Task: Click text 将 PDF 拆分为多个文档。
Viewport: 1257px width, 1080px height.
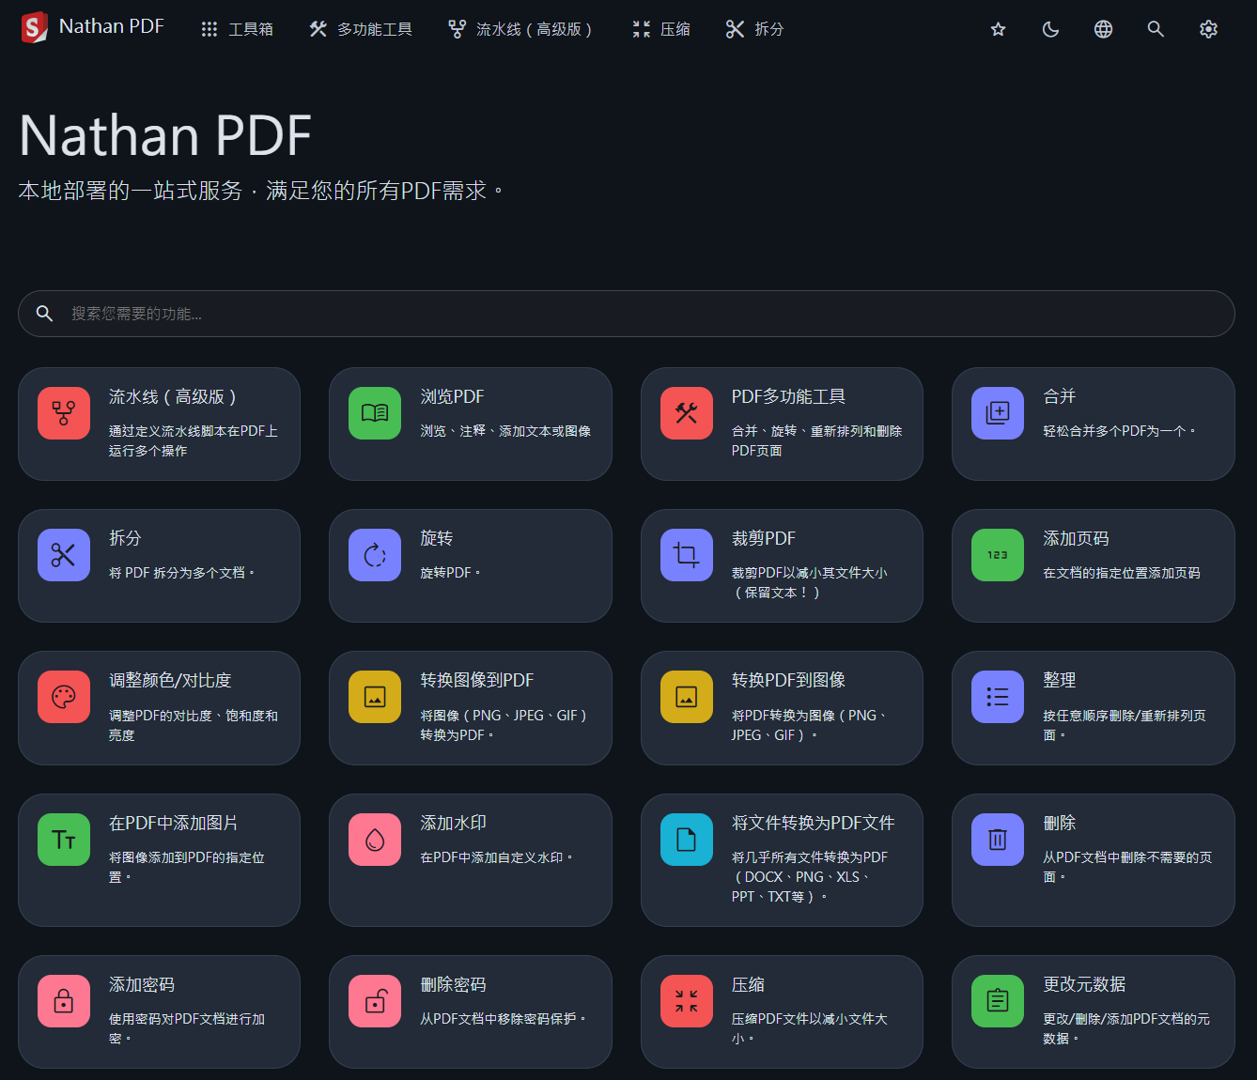Action: point(182,573)
